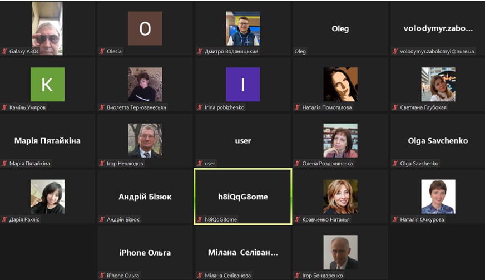Select Наталія Помогалова's portrait thumbnail
This screenshot has width=485, height=280.
(340, 84)
